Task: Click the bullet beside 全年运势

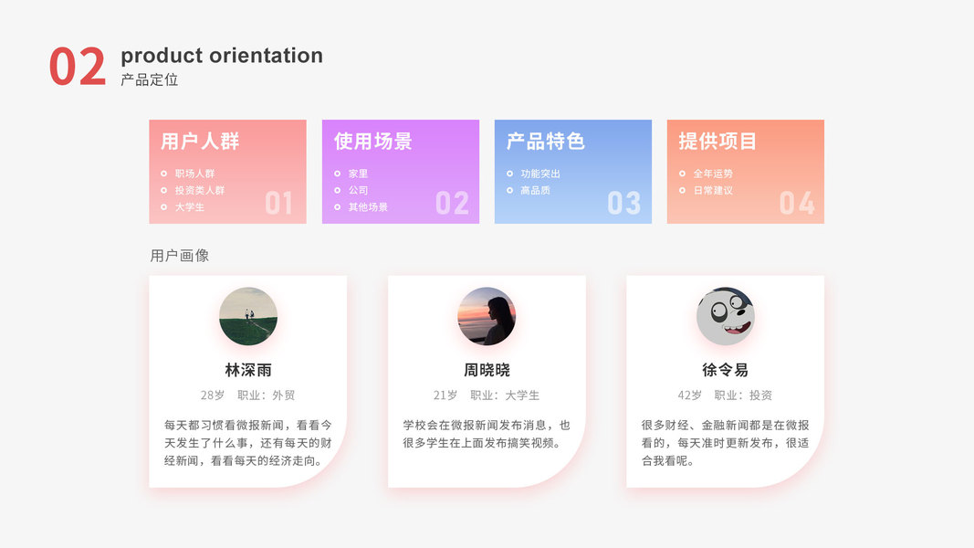Action: click(682, 174)
